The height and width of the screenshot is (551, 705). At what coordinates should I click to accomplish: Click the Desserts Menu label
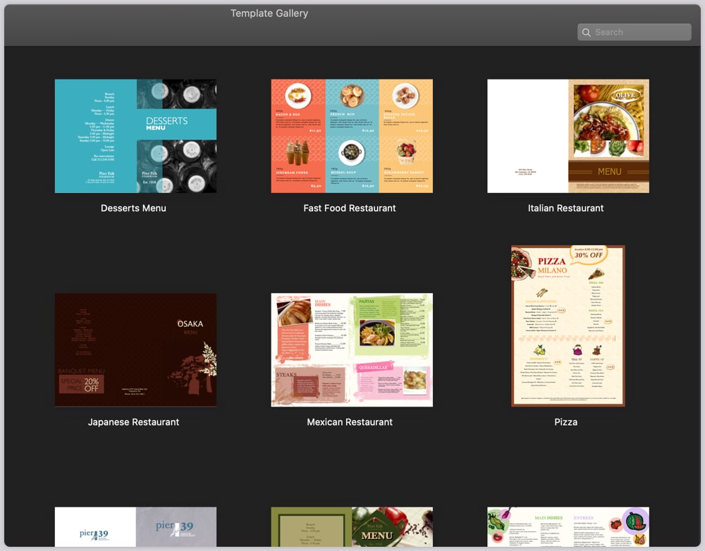click(134, 208)
